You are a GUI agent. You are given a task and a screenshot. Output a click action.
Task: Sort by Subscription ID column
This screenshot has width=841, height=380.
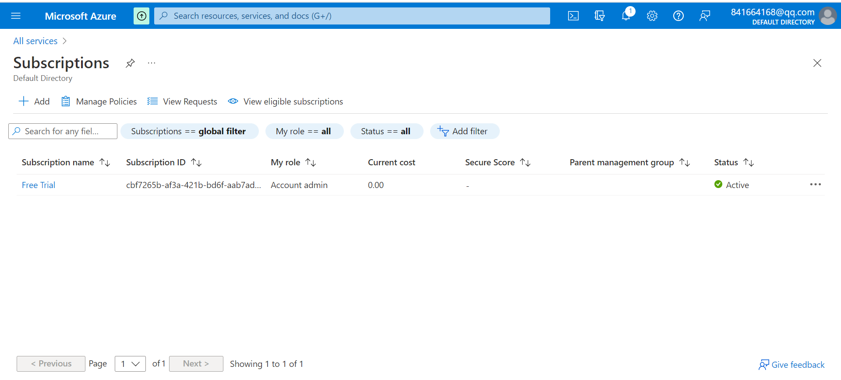tap(164, 163)
